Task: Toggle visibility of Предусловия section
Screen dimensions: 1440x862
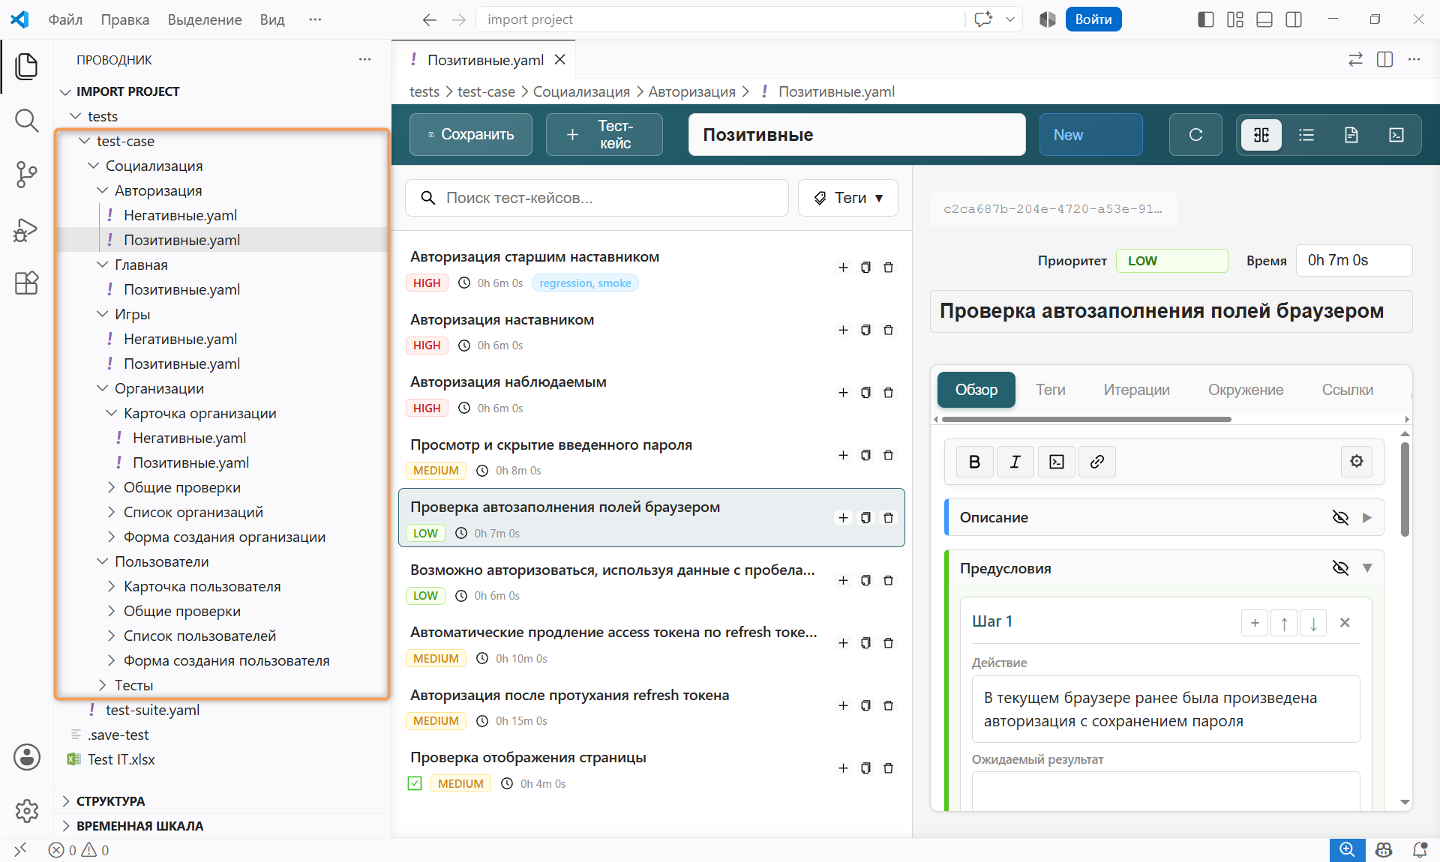Action: pyautogui.click(x=1340, y=568)
